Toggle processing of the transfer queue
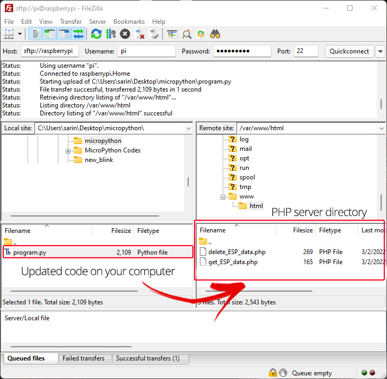This screenshot has width=387, height=379. [x=111, y=34]
